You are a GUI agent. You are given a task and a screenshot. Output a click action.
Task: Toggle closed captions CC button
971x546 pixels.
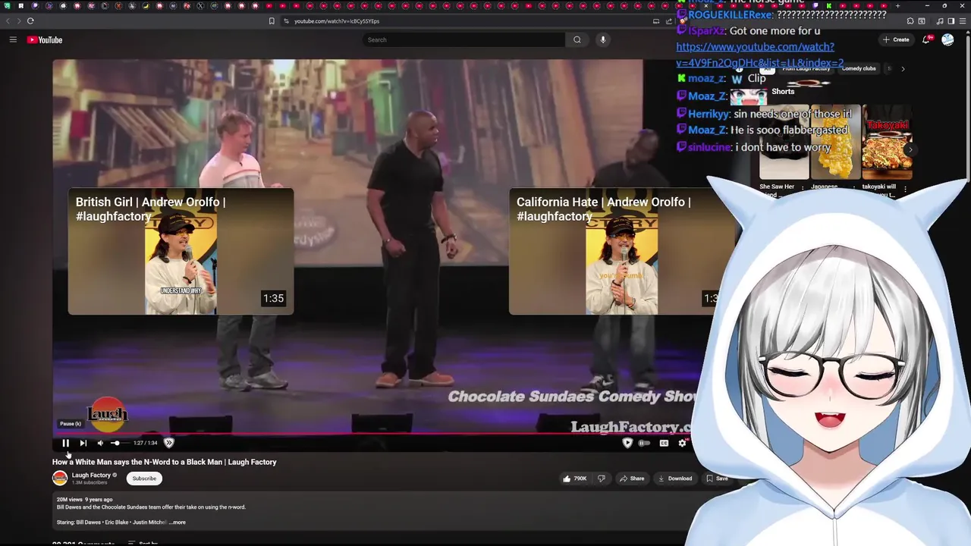click(x=664, y=443)
